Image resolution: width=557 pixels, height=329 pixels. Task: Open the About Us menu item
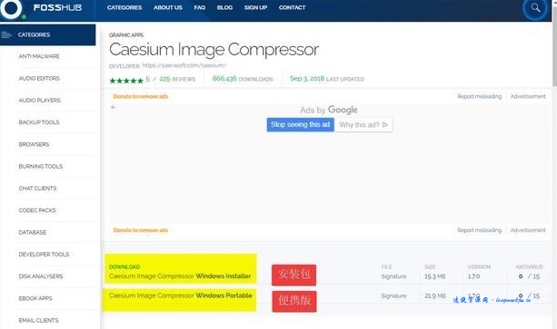(x=168, y=7)
